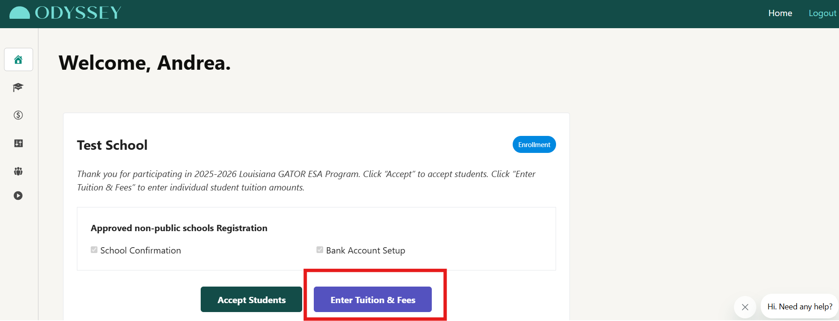Click the "Welcome, Andrea." heading
Screen dimensions: 839x321
click(x=144, y=63)
